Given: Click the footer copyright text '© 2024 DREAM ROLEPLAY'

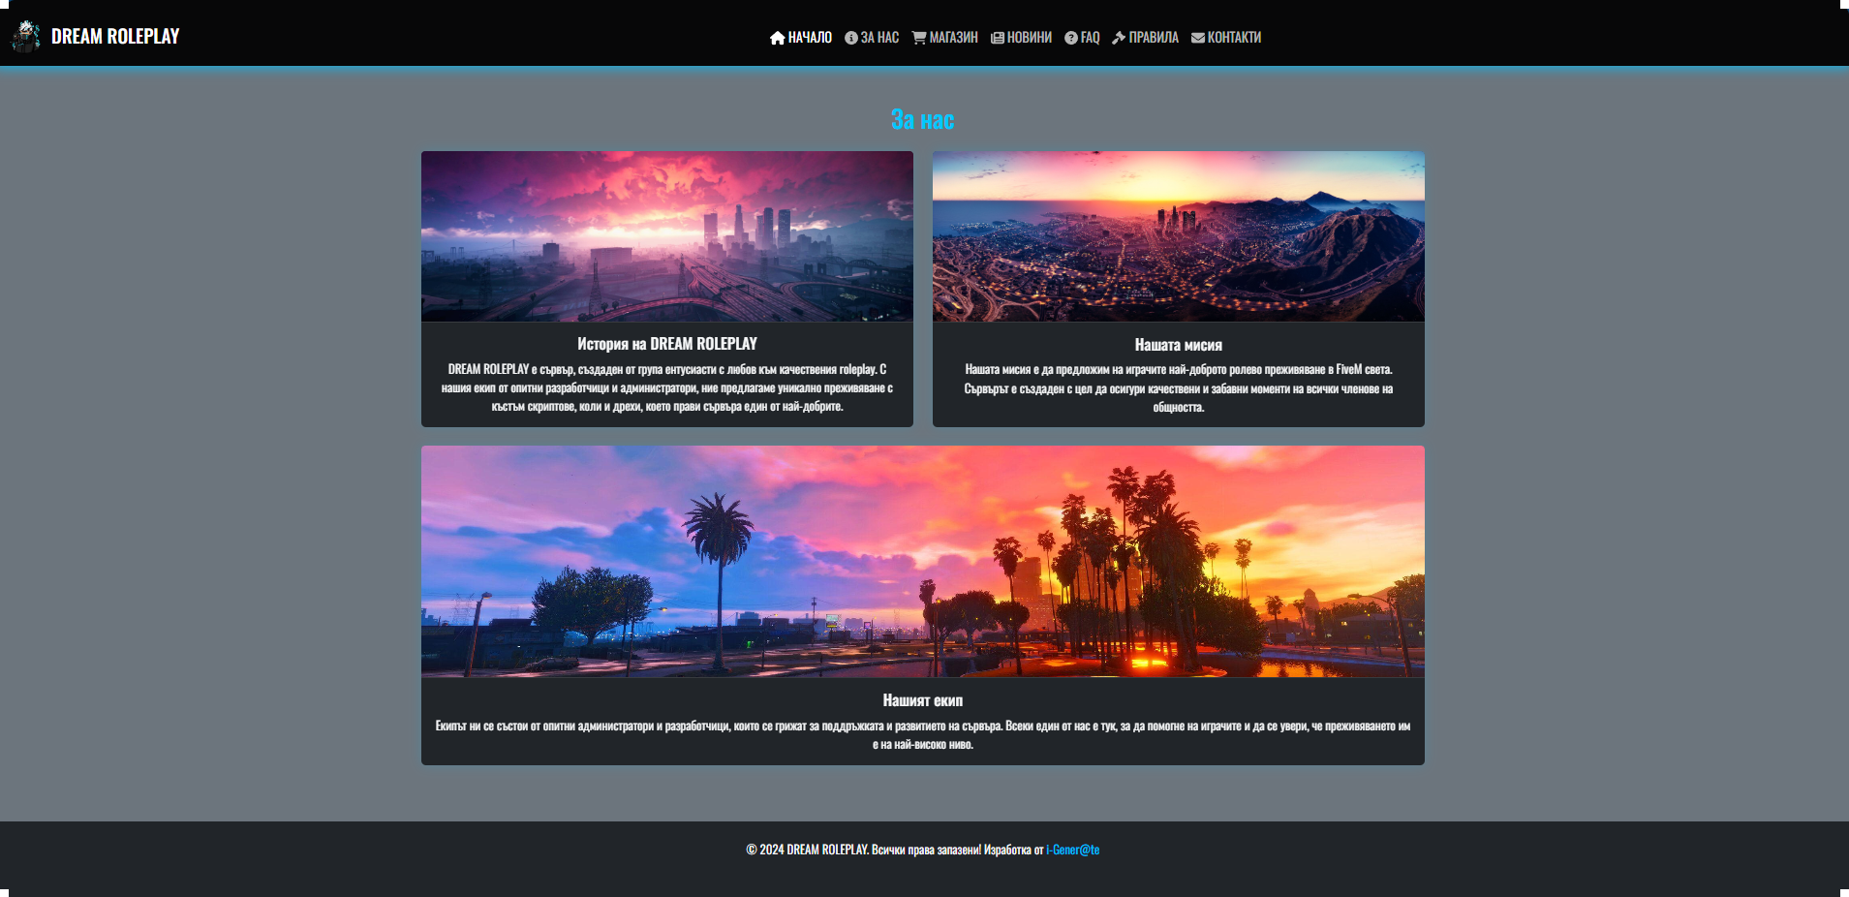Looking at the screenshot, I should 806,850.
